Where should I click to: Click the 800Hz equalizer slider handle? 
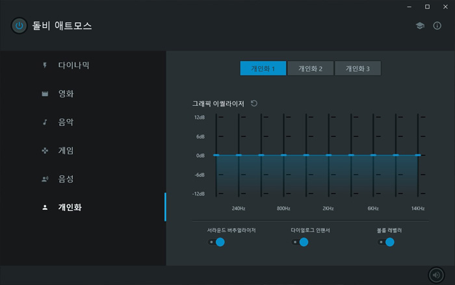click(283, 155)
